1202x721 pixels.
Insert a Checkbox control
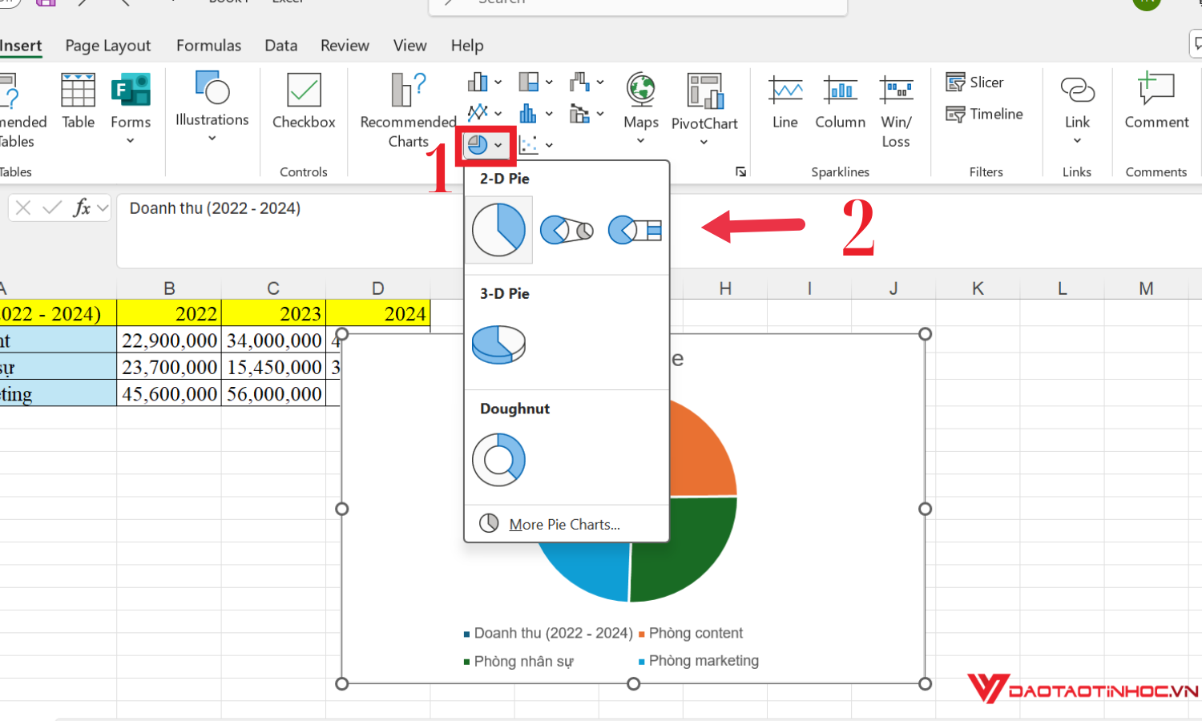click(304, 101)
